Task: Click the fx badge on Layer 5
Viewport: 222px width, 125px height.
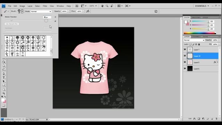Action: (215, 62)
